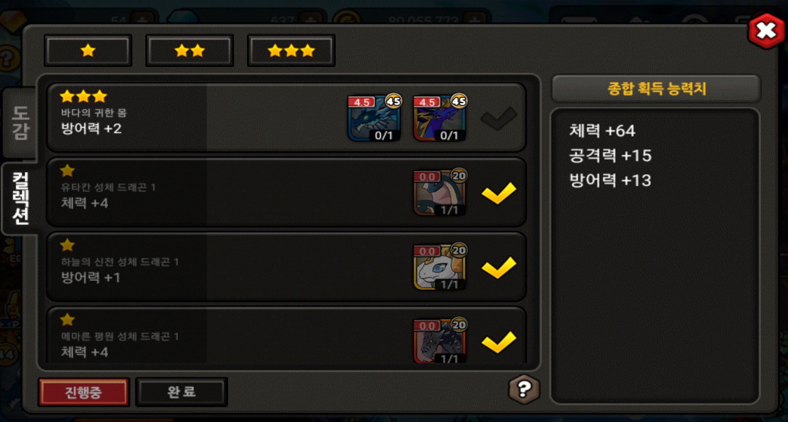
Task: Tap the 유타칸 성체 드래곤 portrait icon
Action: 440,192
